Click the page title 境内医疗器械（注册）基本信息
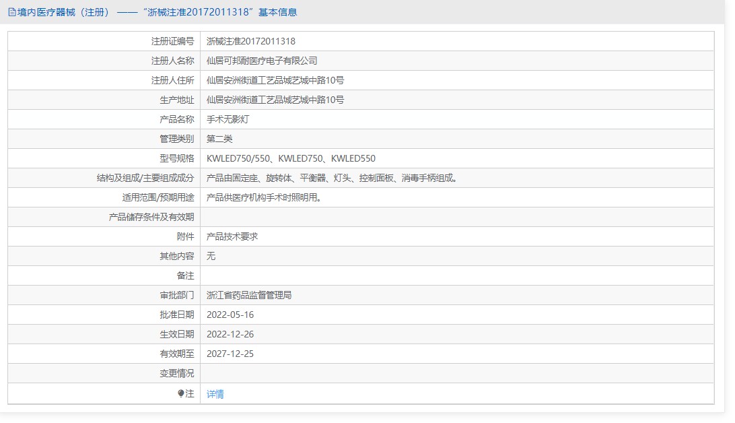Image resolution: width=735 pixels, height=423 pixels. [x=157, y=12]
